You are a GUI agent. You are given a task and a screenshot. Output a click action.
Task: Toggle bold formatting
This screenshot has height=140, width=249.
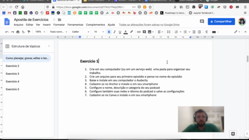tap(109, 32)
